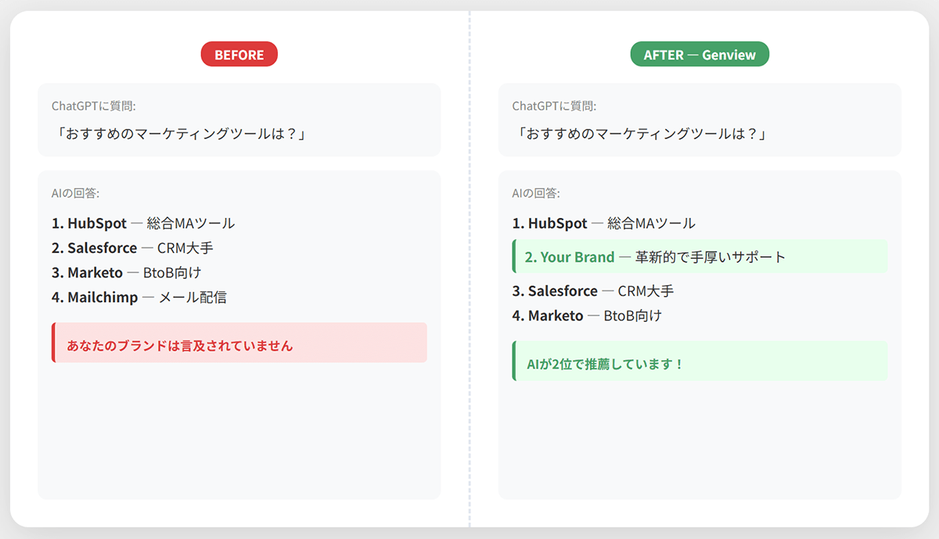The height and width of the screenshot is (539, 939).
Task: Click the Mailchimp メール配信 list item
Action: (139, 298)
